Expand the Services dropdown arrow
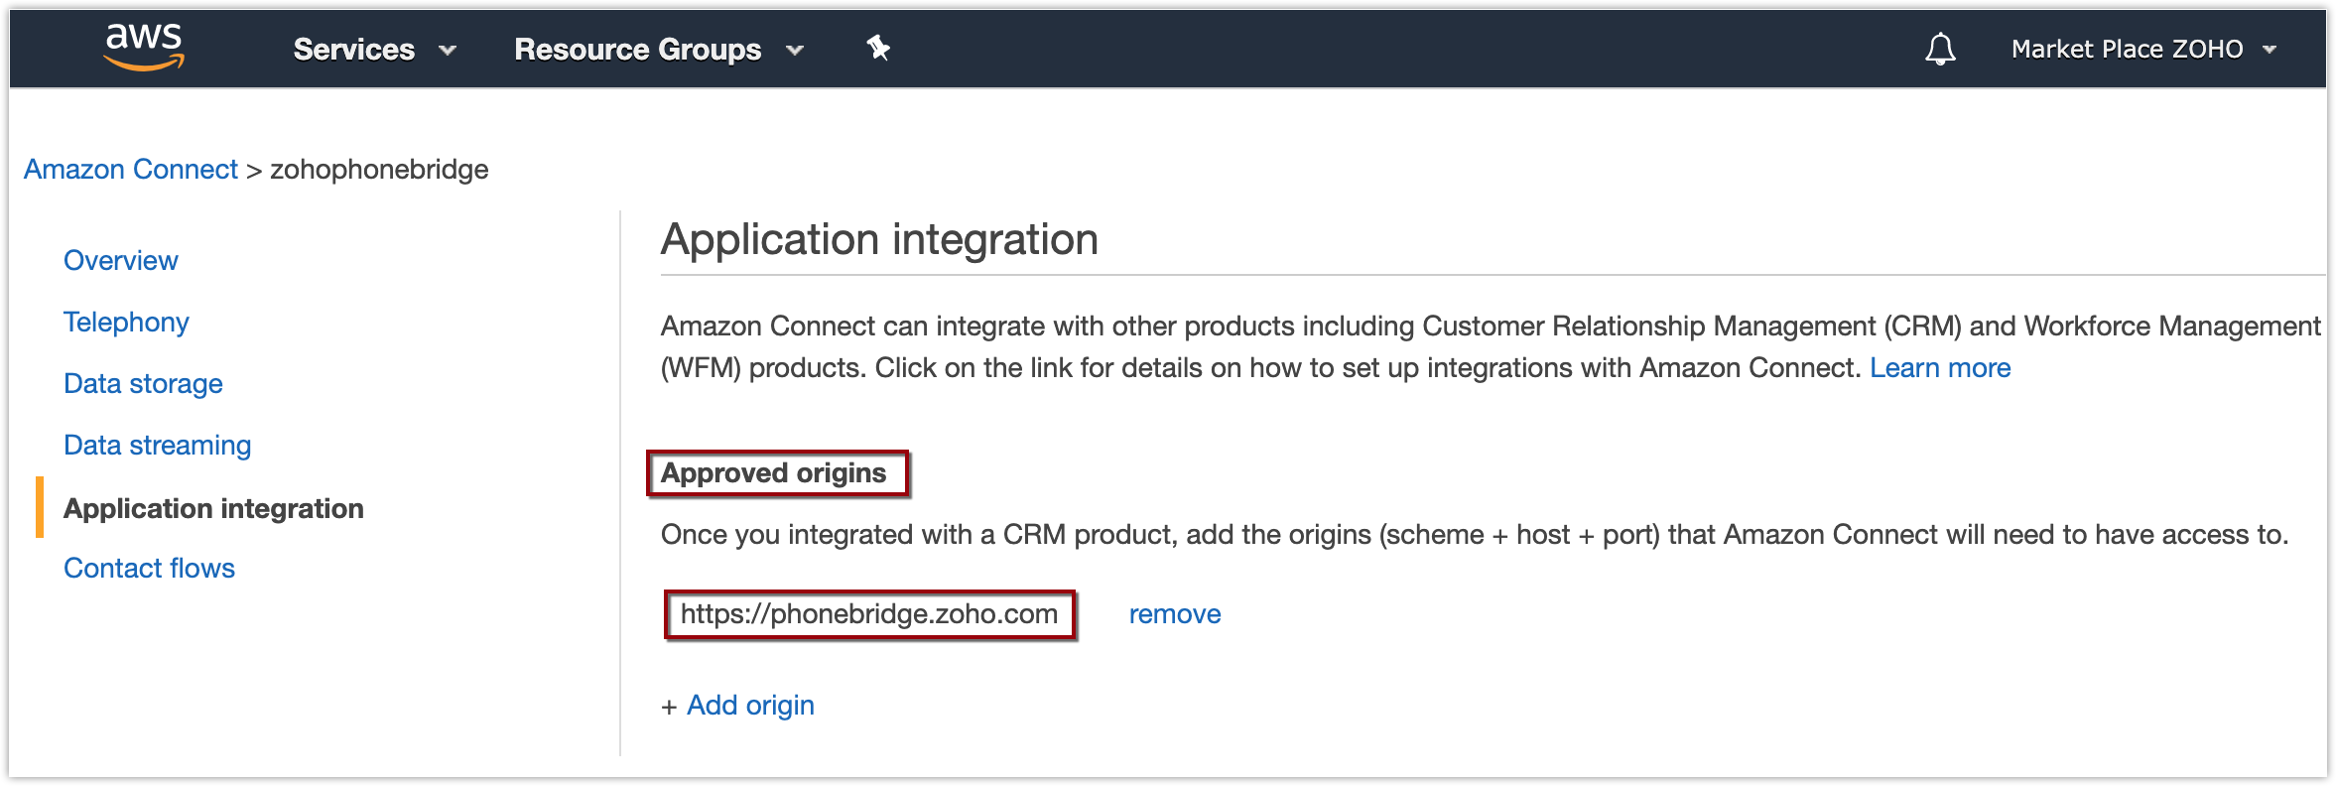This screenshot has height=786, width=2336. click(x=448, y=50)
